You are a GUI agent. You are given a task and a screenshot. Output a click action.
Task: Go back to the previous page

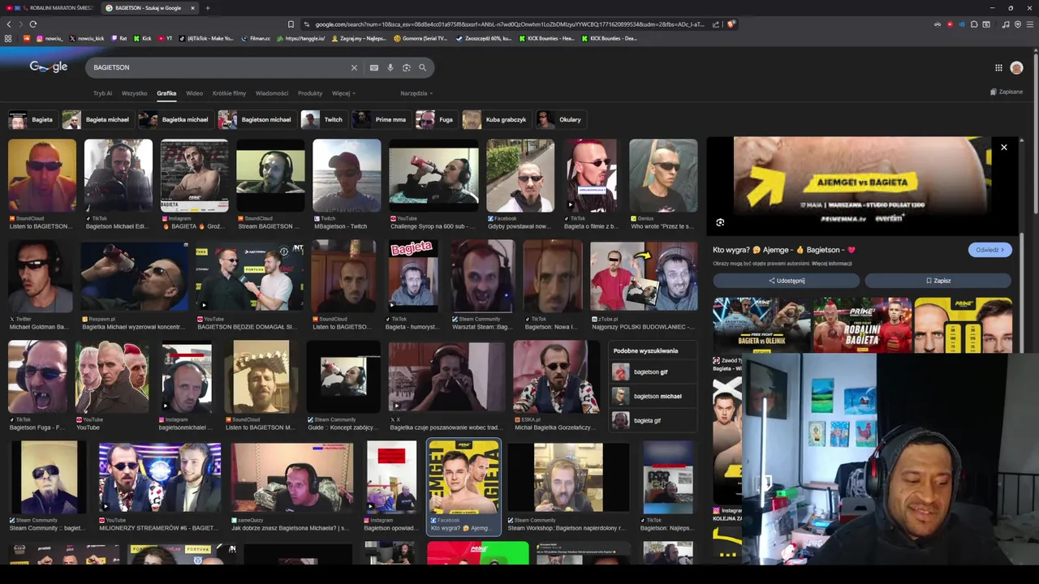tap(9, 24)
